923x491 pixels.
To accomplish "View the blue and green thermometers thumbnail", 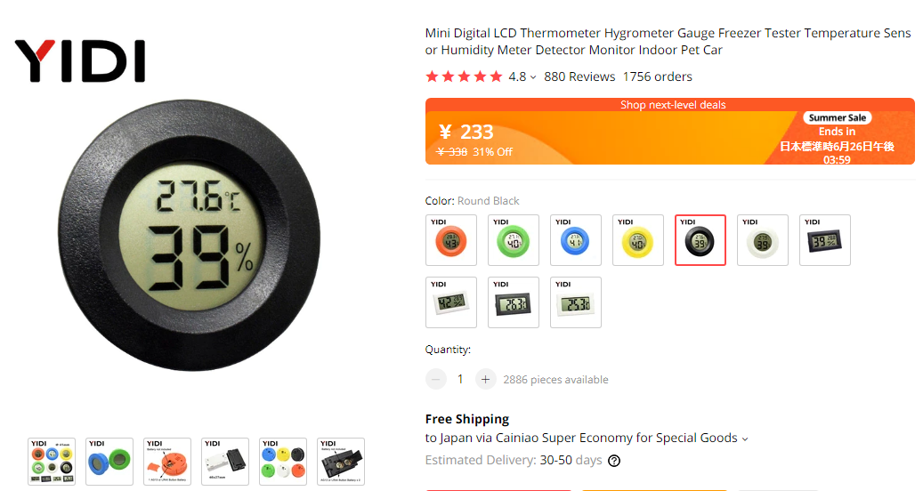I will click(x=109, y=462).
